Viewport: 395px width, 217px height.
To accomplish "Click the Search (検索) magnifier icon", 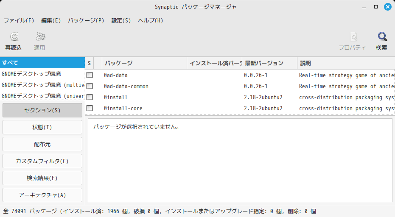I will click(382, 37).
